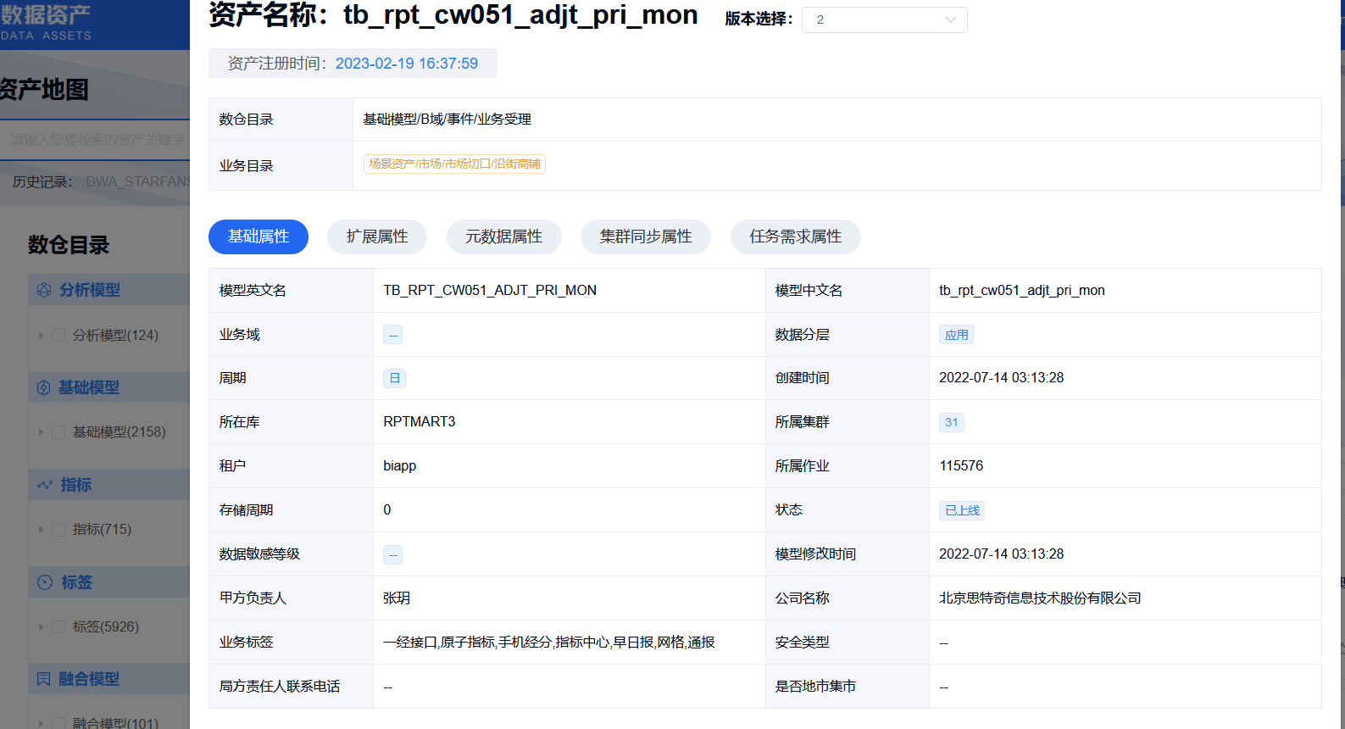Open the 元数据属性 tab
The image size is (1345, 729).
[x=504, y=237]
